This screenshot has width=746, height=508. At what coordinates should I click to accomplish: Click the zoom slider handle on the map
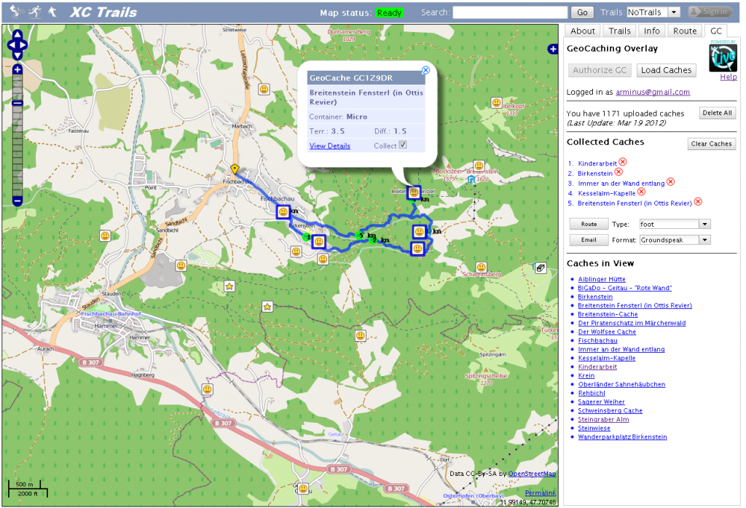click(17, 103)
